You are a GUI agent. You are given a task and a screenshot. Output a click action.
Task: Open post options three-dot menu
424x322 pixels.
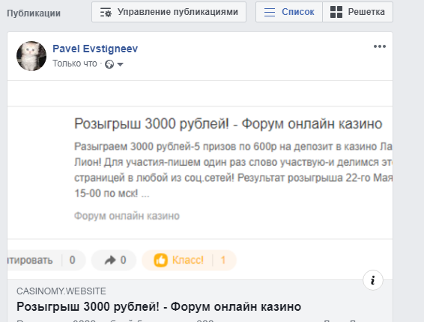(x=379, y=46)
